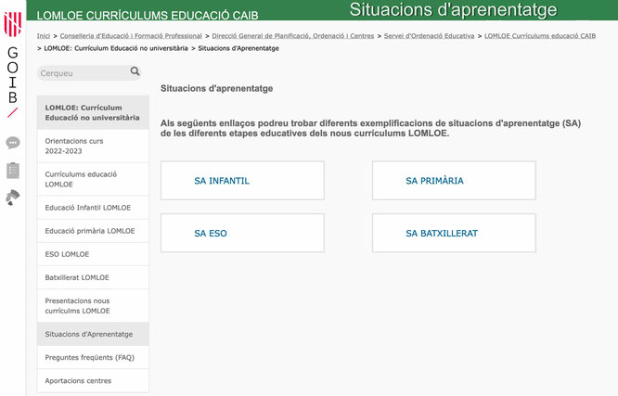Open Preguntes freqüents (FAQ) menu item
Image resolution: width=618 pixels, height=396 pixels.
pos(93,357)
